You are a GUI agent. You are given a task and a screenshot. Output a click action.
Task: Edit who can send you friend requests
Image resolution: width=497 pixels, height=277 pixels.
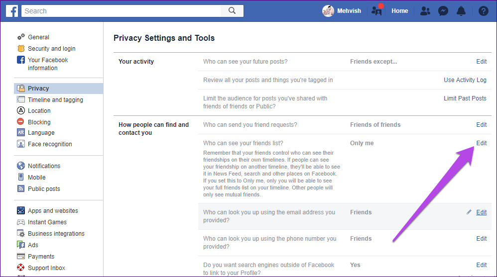481,125
